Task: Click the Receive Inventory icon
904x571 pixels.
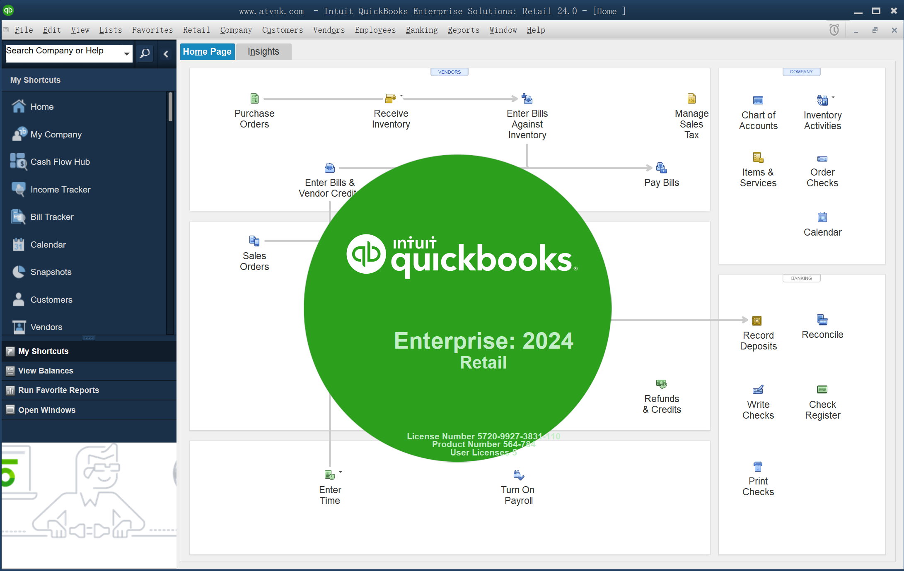Action: pyautogui.click(x=390, y=99)
